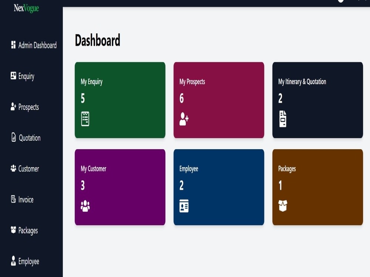This screenshot has width=370, height=277.
Task: Click the Dashboard page heading
Action: click(x=97, y=40)
